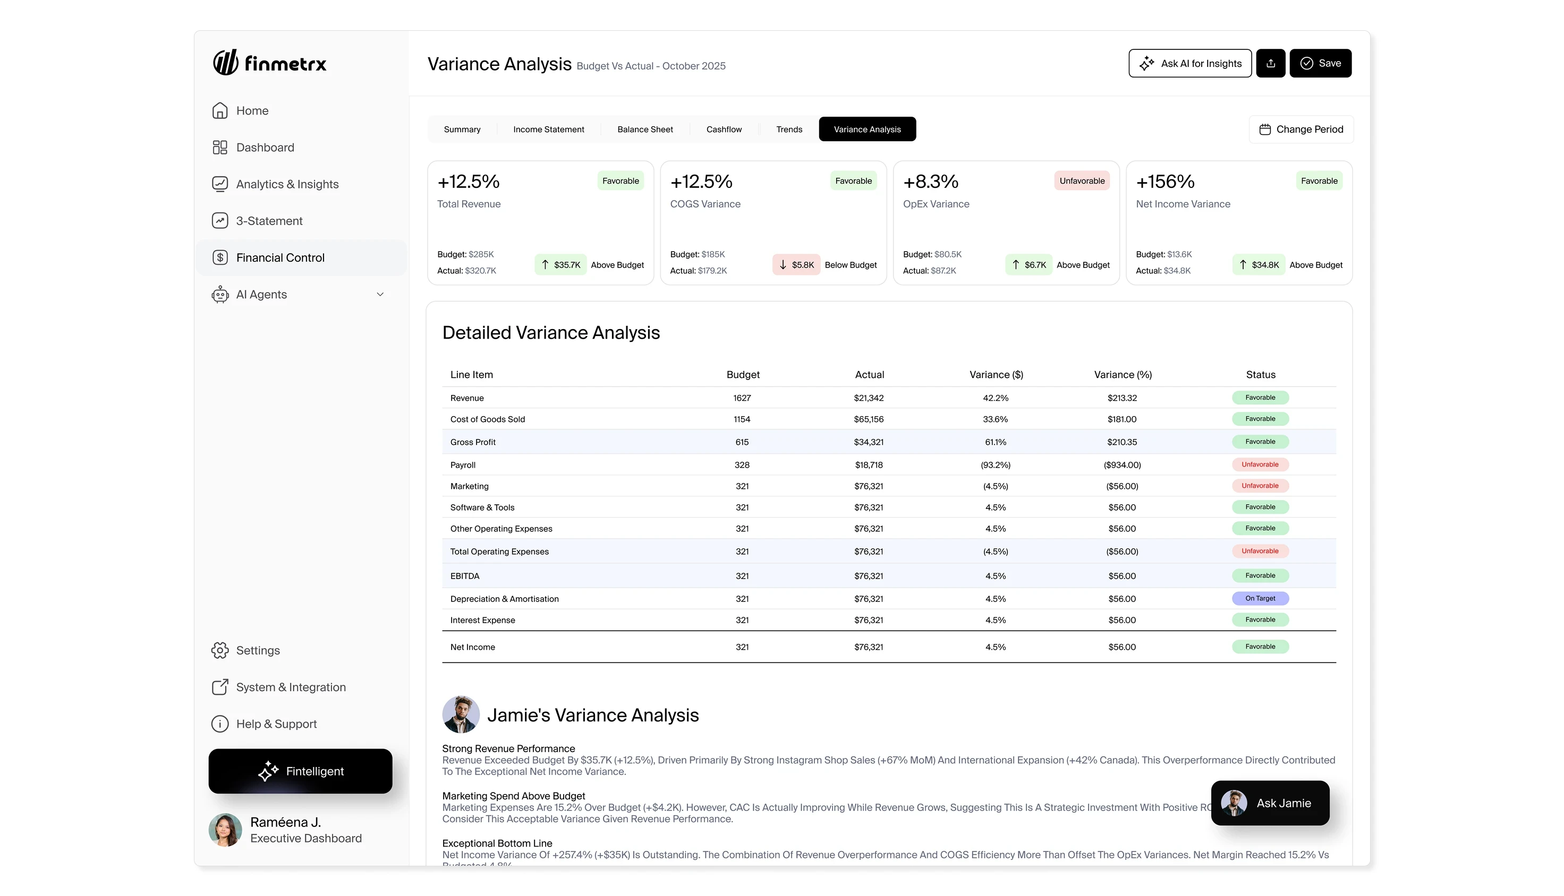Viewport: 1564px width, 896px height.
Task: Select the Balance Sheet tab
Action: (x=645, y=129)
